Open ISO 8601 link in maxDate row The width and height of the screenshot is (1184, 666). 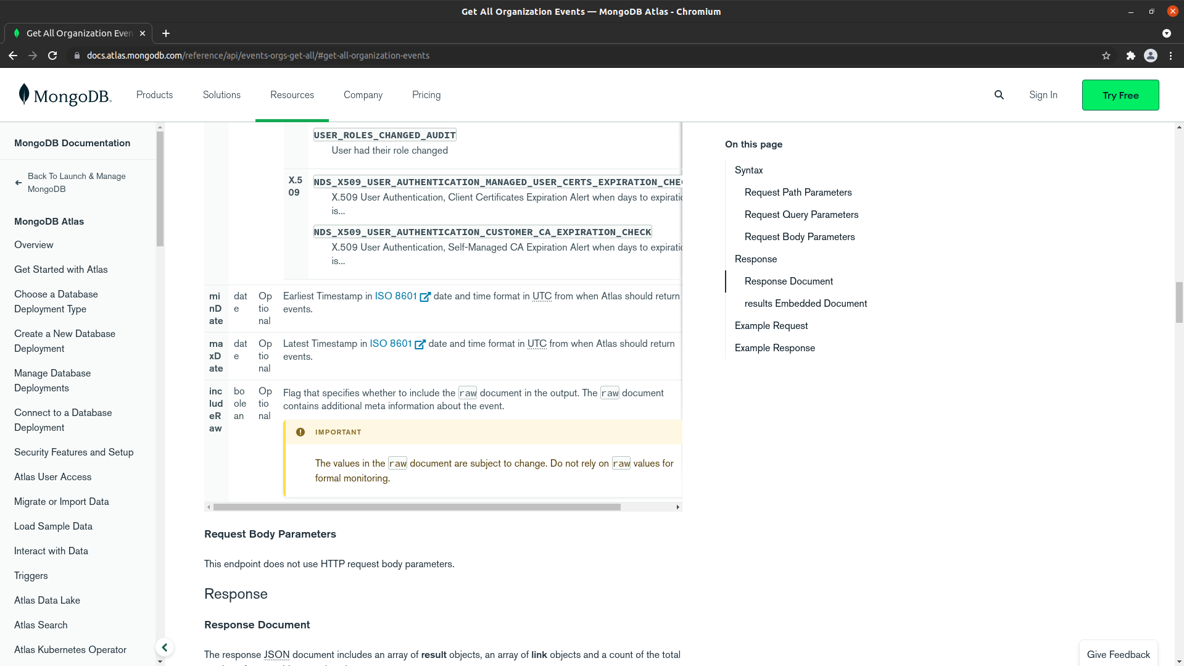[x=397, y=344]
